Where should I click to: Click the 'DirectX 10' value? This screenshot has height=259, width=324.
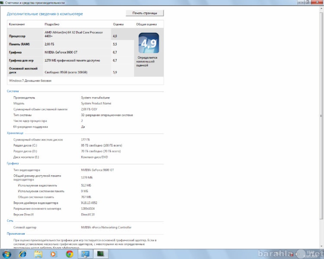[88, 215]
